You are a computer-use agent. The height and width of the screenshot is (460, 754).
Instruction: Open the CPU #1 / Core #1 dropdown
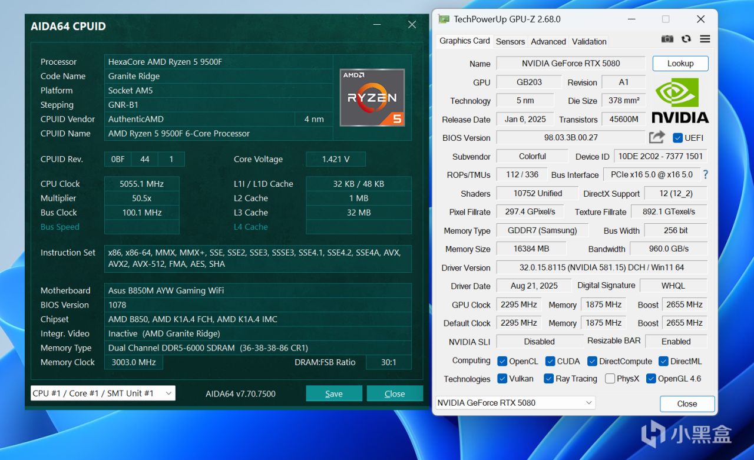click(x=102, y=393)
